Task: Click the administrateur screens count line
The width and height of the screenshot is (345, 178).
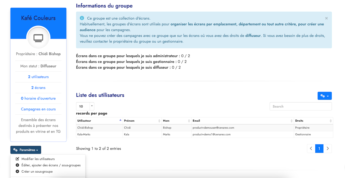Action: click(133, 56)
